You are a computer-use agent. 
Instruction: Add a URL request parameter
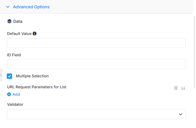14,94
